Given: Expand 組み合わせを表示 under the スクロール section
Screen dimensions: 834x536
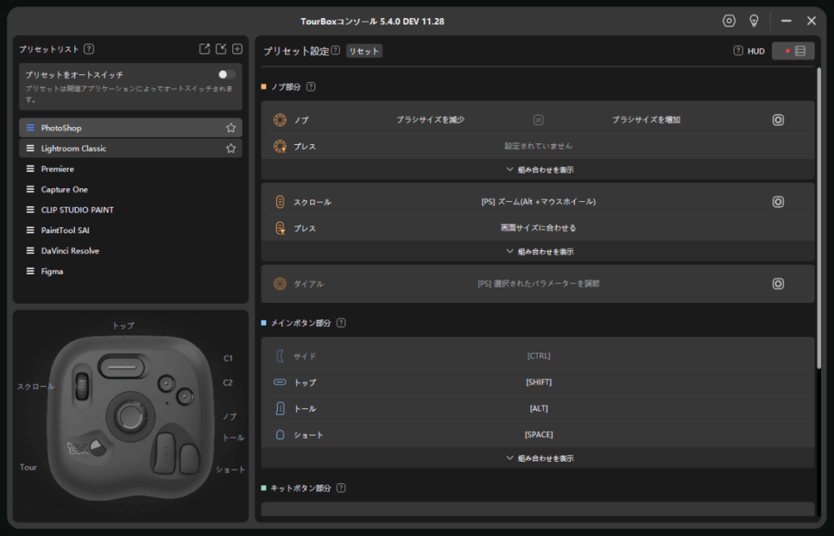Looking at the screenshot, I should click(540, 252).
